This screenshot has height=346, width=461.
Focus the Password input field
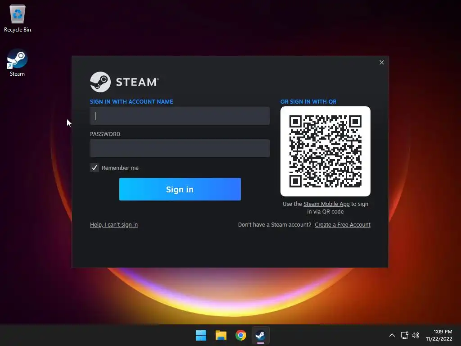pos(180,148)
